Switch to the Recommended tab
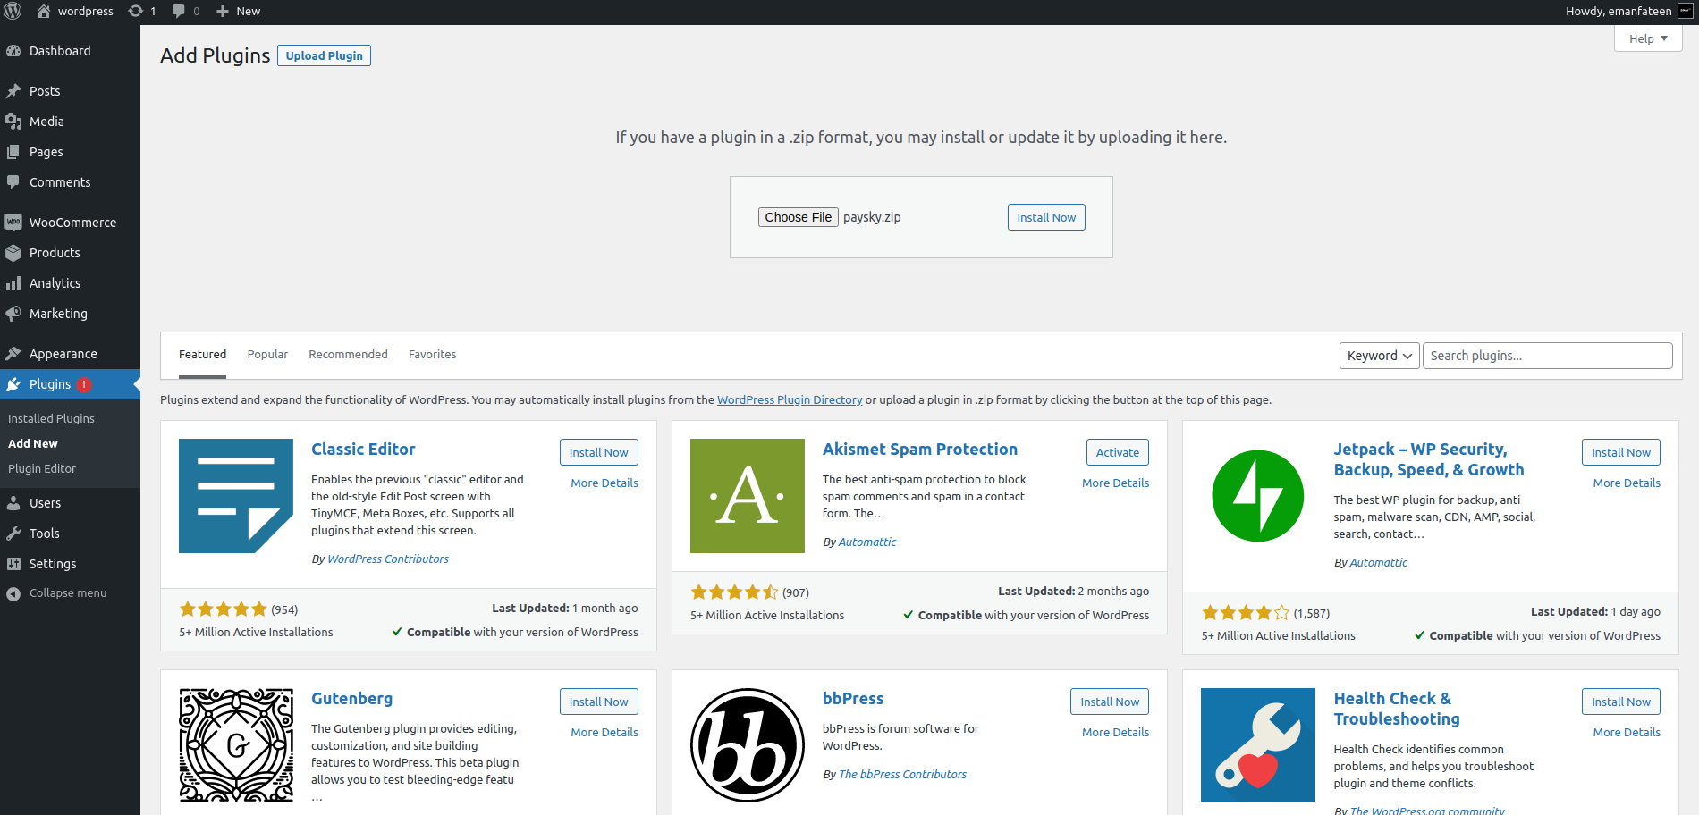The width and height of the screenshot is (1699, 815). tap(348, 355)
